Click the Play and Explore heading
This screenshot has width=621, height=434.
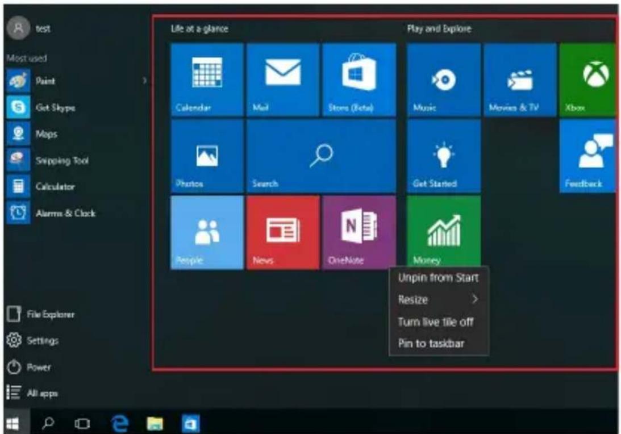(x=439, y=28)
